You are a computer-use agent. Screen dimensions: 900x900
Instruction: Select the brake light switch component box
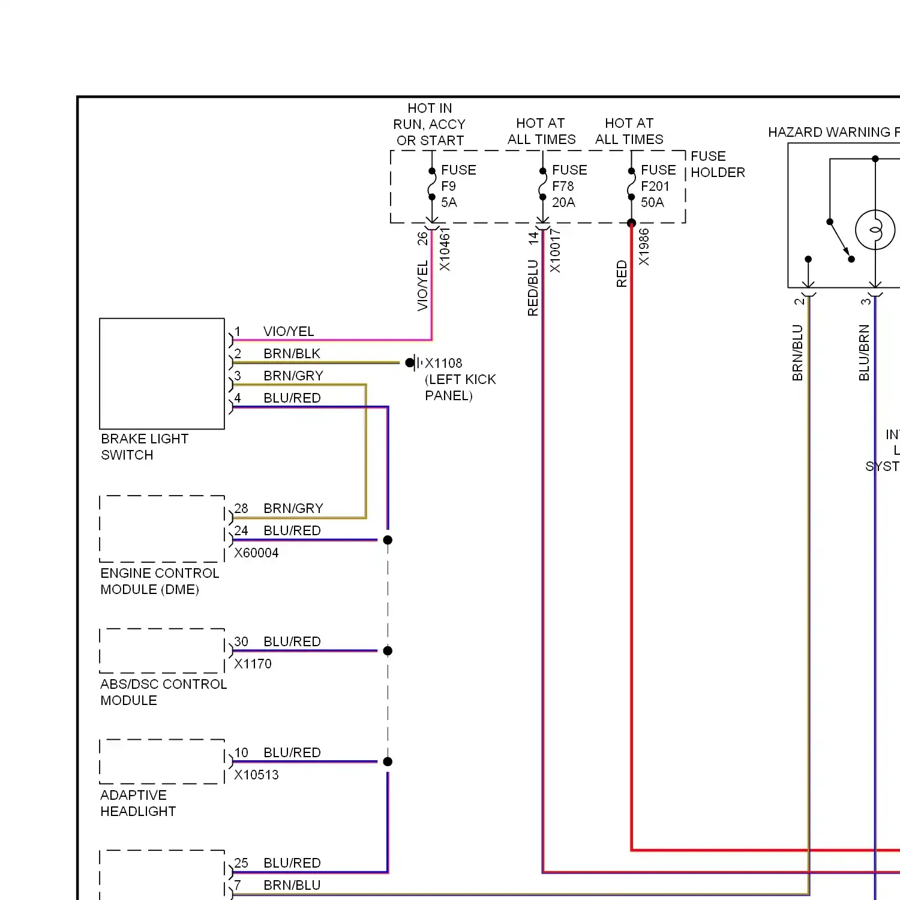coord(162,374)
